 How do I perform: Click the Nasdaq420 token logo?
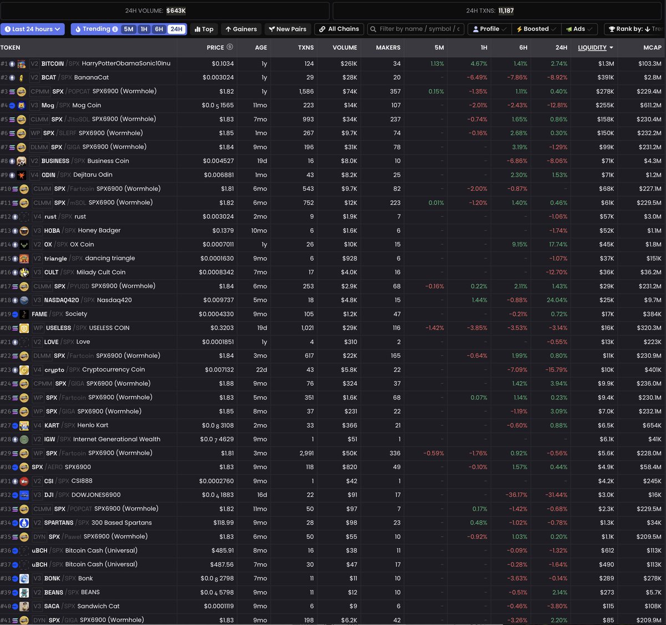point(24,300)
